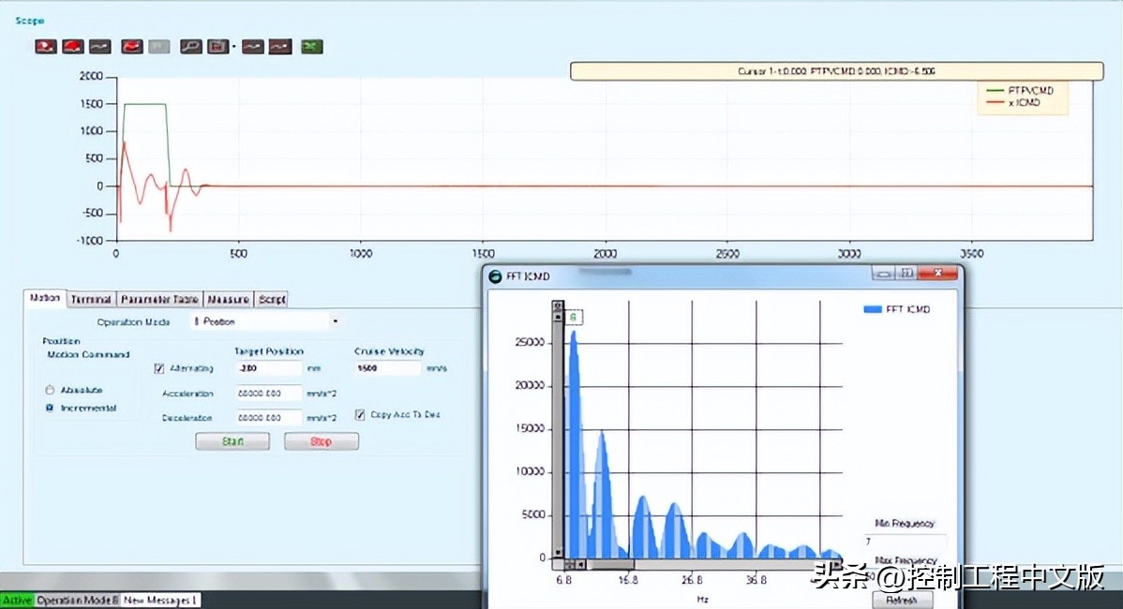Click the FFT vertical scrollbar up arrow
1123x609 pixels.
558,317
